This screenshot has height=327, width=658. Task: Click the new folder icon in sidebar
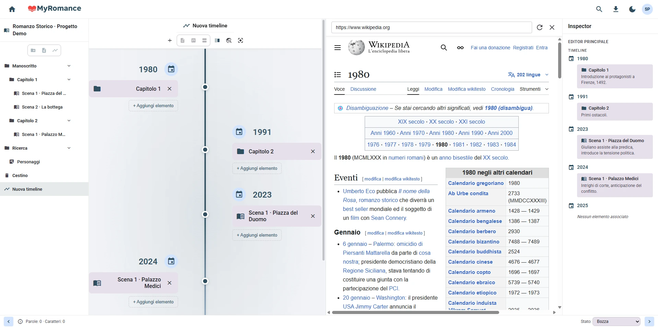click(33, 50)
